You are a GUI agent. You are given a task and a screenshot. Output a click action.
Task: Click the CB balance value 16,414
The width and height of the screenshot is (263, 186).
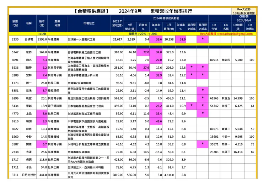pyautogui.click(x=238, y=152)
